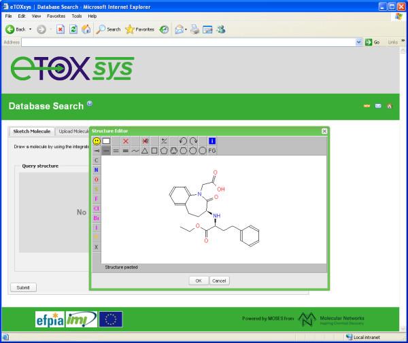Click the redo arrow in Structure Editor

click(193, 141)
